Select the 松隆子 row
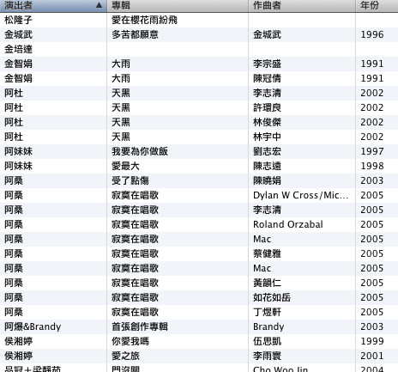This screenshot has width=398, height=372. (x=199, y=20)
